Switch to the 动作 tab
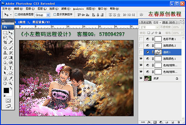Viewport: 186px width, 125px height. tap(172, 22)
